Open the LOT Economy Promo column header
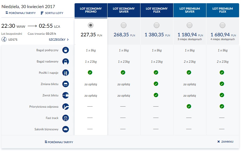Image resolution: width=241 pixels, height=151 pixels. tap(91, 10)
